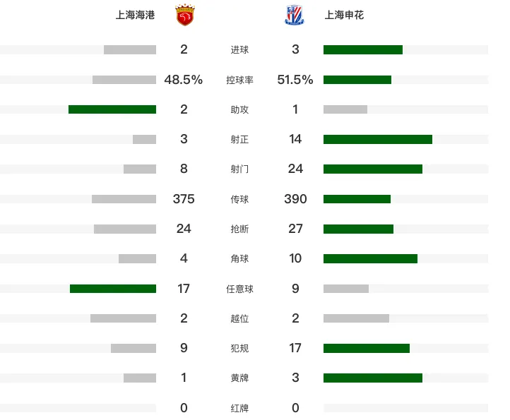
Task: Open the 上海海港 team name
Action: [x=136, y=15]
